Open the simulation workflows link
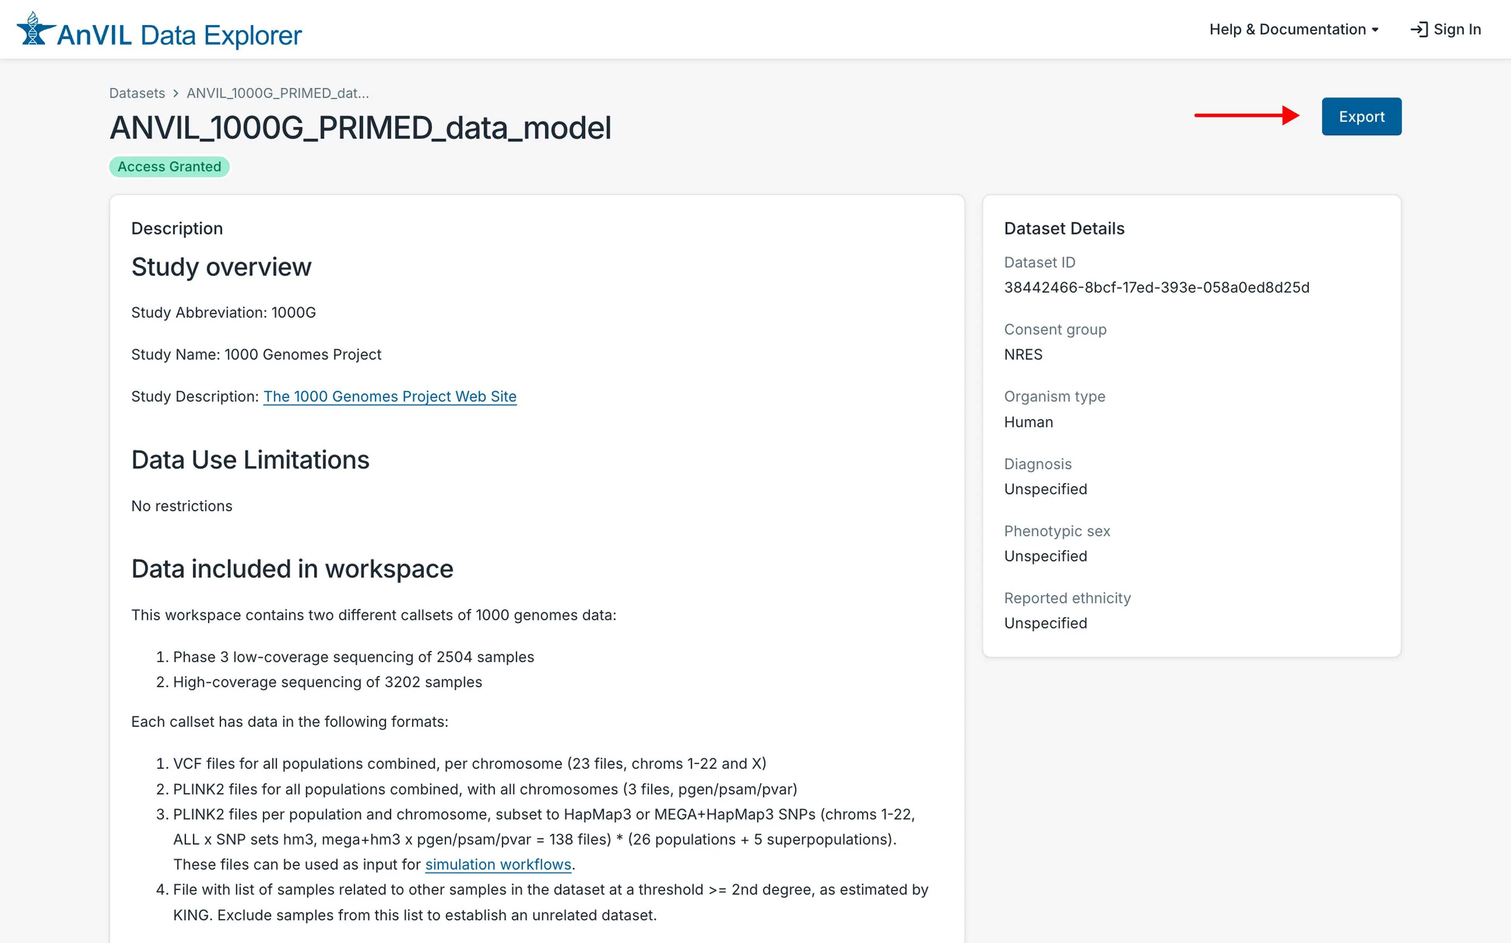Screen dimensions: 1511x943 (x=498, y=865)
